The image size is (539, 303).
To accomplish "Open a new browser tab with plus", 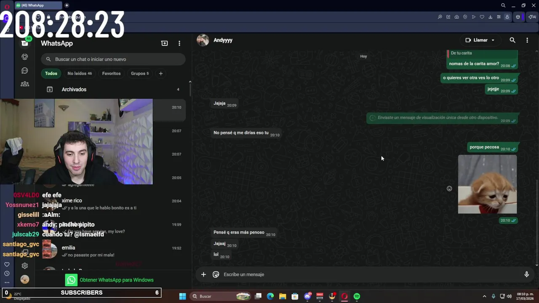I will coord(67,5).
